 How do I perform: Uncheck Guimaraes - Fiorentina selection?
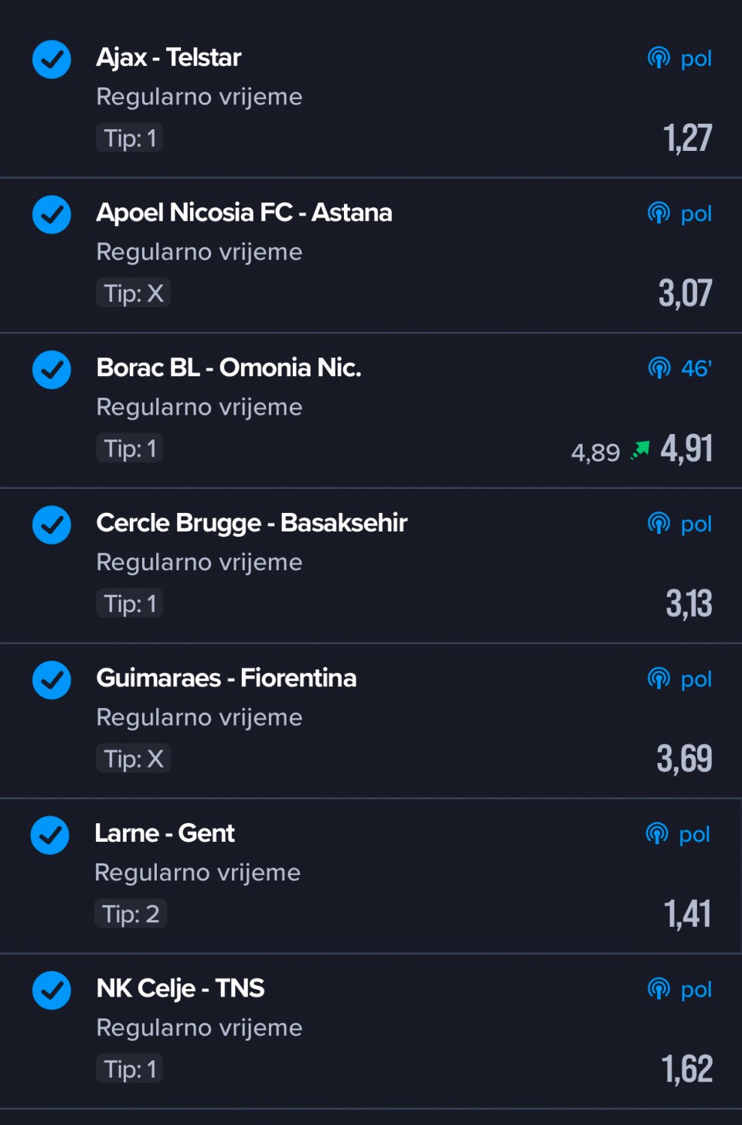click(x=52, y=680)
